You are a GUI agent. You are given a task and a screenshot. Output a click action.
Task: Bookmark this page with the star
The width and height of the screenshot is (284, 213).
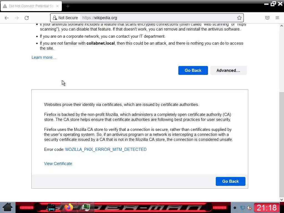[239, 18]
